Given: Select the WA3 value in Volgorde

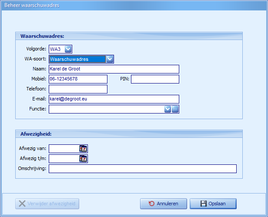Looking at the screenshot, I should click(x=55, y=49).
